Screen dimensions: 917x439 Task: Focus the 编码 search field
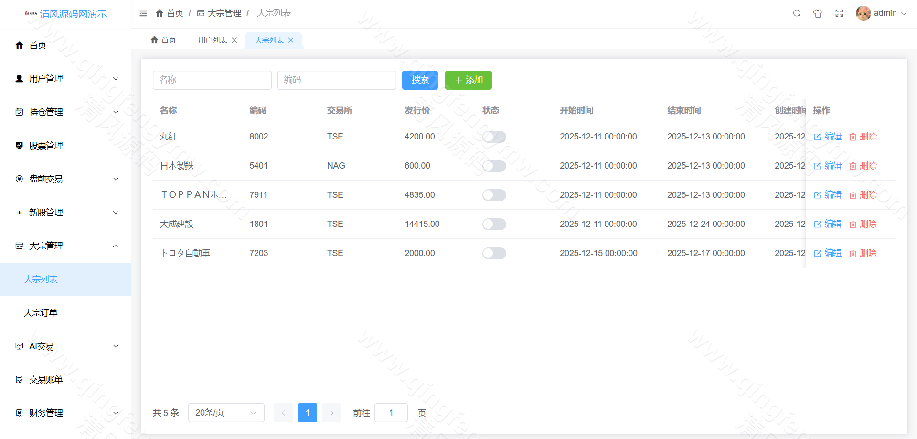click(x=337, y=80)
